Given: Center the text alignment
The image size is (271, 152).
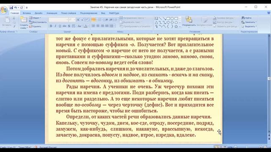Looking at the screenshot, I should coord(98,26).
